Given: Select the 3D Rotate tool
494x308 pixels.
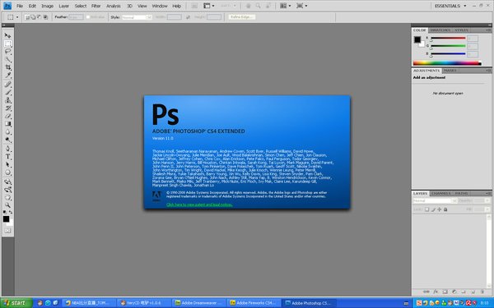Looking at the screenshot, I should coord(8,182).
